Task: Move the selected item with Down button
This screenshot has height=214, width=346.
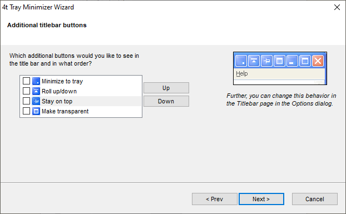Action: click(166, 101)
